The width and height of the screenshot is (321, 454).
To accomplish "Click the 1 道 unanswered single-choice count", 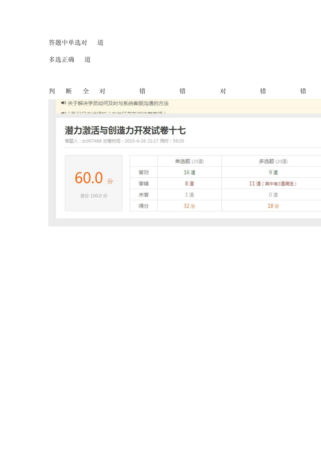I will pos(189,195).
